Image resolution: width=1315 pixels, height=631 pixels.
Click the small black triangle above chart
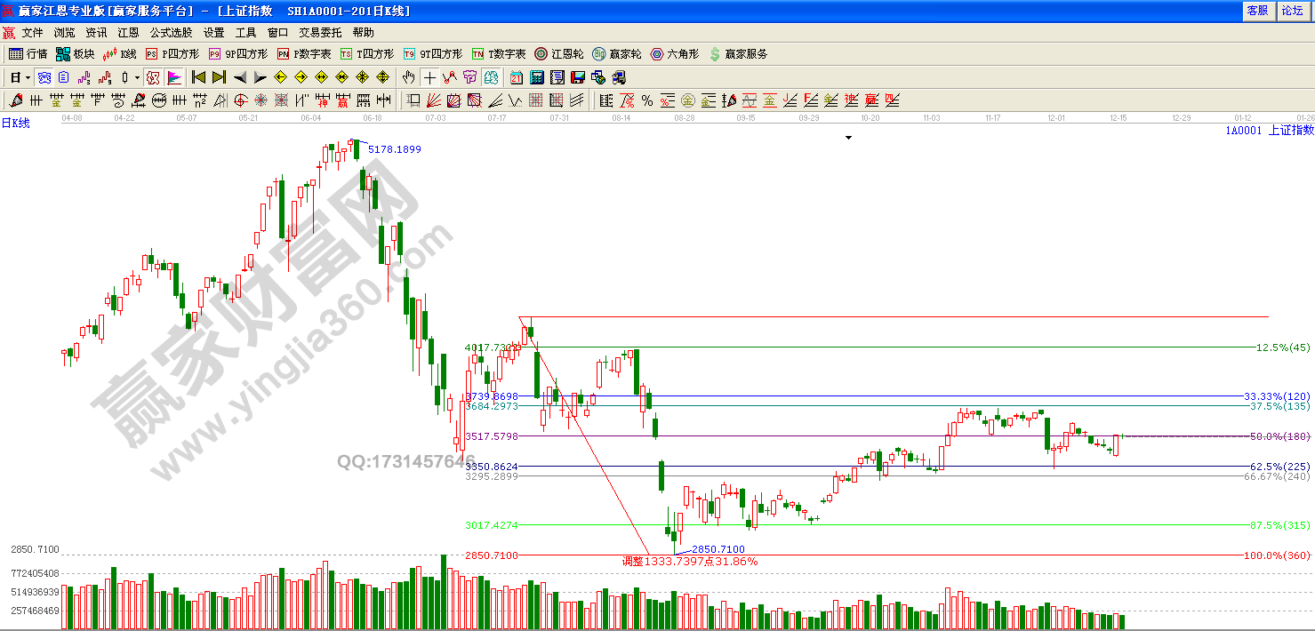click(x=848, y=138)
